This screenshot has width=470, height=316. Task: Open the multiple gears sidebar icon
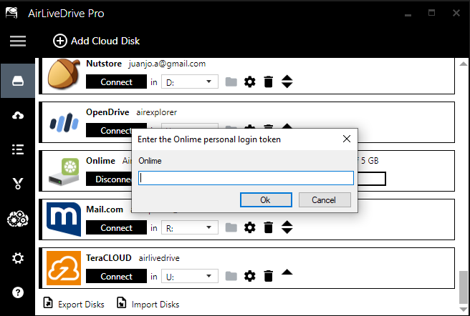pos(18,219)
